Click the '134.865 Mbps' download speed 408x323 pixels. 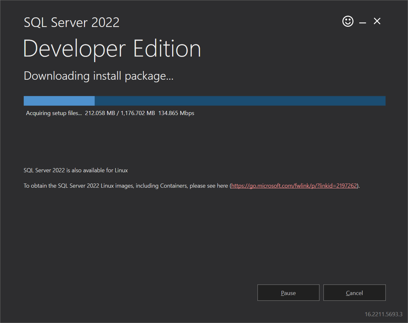coord(176,113)
